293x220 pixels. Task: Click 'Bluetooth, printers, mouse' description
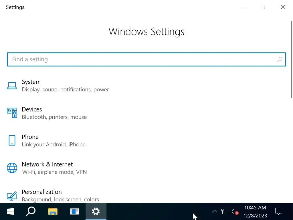(x=54, y=117)
